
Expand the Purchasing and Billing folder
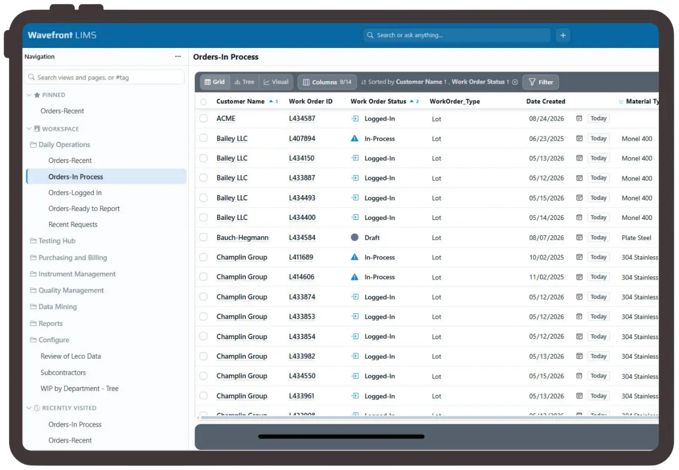click(68, 258)
